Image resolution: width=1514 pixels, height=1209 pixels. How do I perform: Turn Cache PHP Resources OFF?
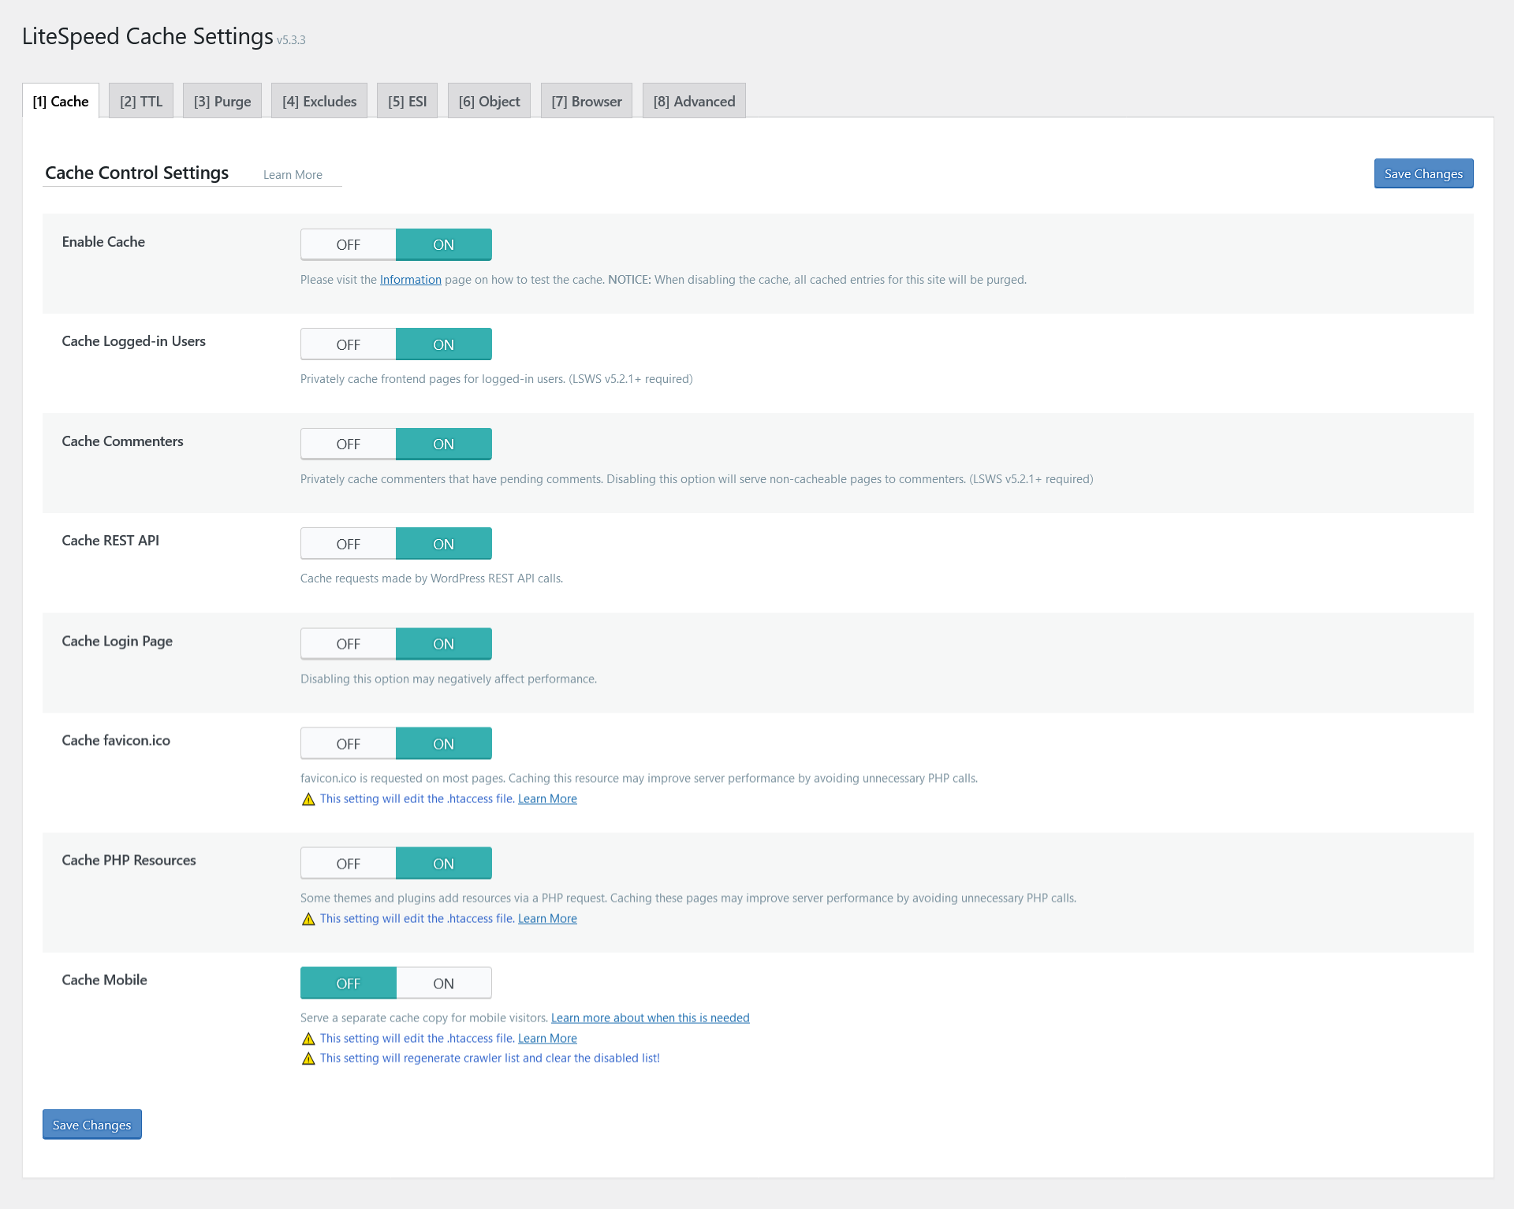point(348,864)
